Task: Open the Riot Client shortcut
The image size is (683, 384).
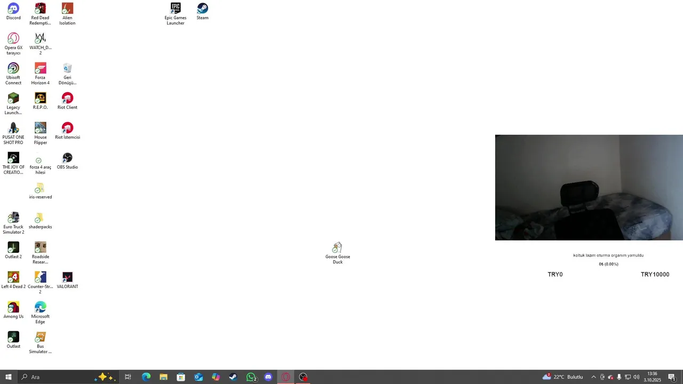Action: pyautogui.click(x=67, y=101)
